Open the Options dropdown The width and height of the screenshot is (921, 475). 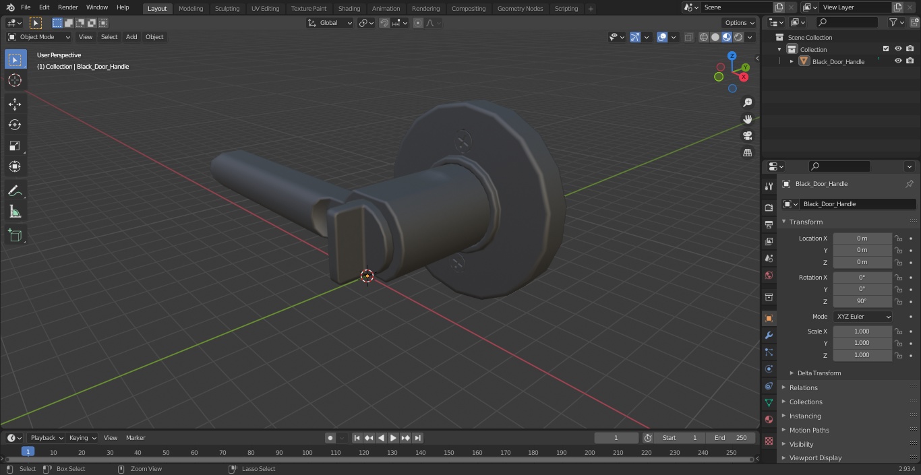(740, 23)
